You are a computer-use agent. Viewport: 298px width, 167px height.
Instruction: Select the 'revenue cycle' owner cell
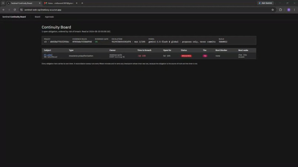[116, 55]
